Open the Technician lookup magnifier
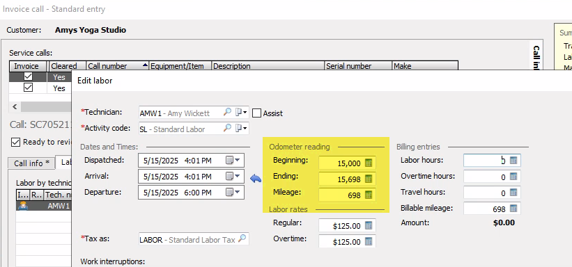 click(227, 113)
